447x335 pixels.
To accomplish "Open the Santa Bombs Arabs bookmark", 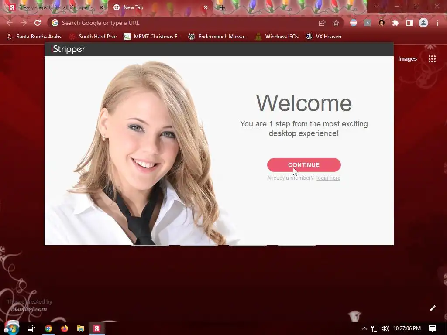I will pyautogui.click(x=34, y=37).
